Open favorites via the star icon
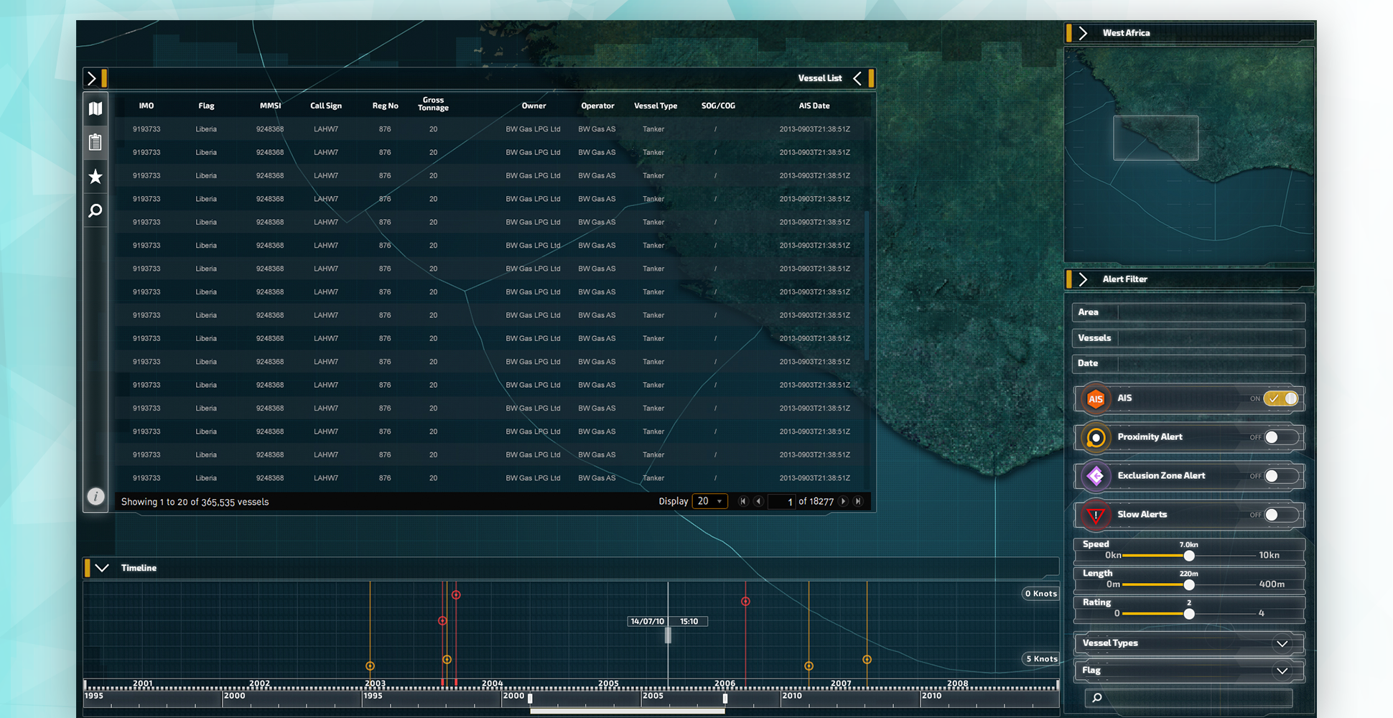 click(95, 177)
